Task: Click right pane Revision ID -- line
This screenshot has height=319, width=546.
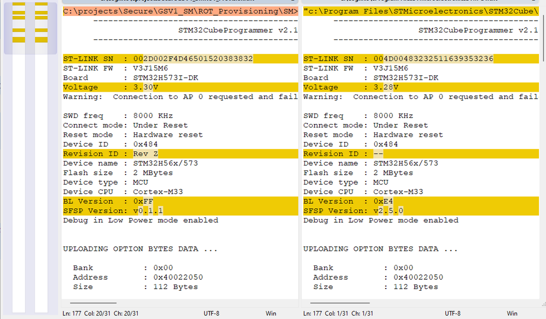Action: (421, 153)
